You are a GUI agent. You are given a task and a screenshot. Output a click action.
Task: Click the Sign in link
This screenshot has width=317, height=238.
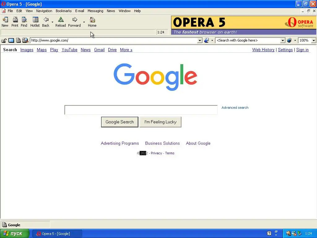(302, 50)
